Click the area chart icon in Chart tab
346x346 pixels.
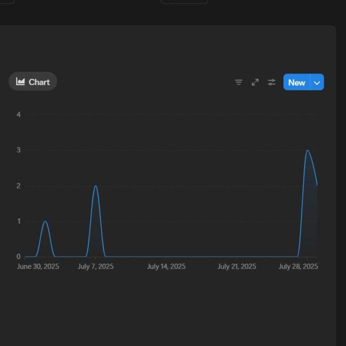tap(20, 82)
